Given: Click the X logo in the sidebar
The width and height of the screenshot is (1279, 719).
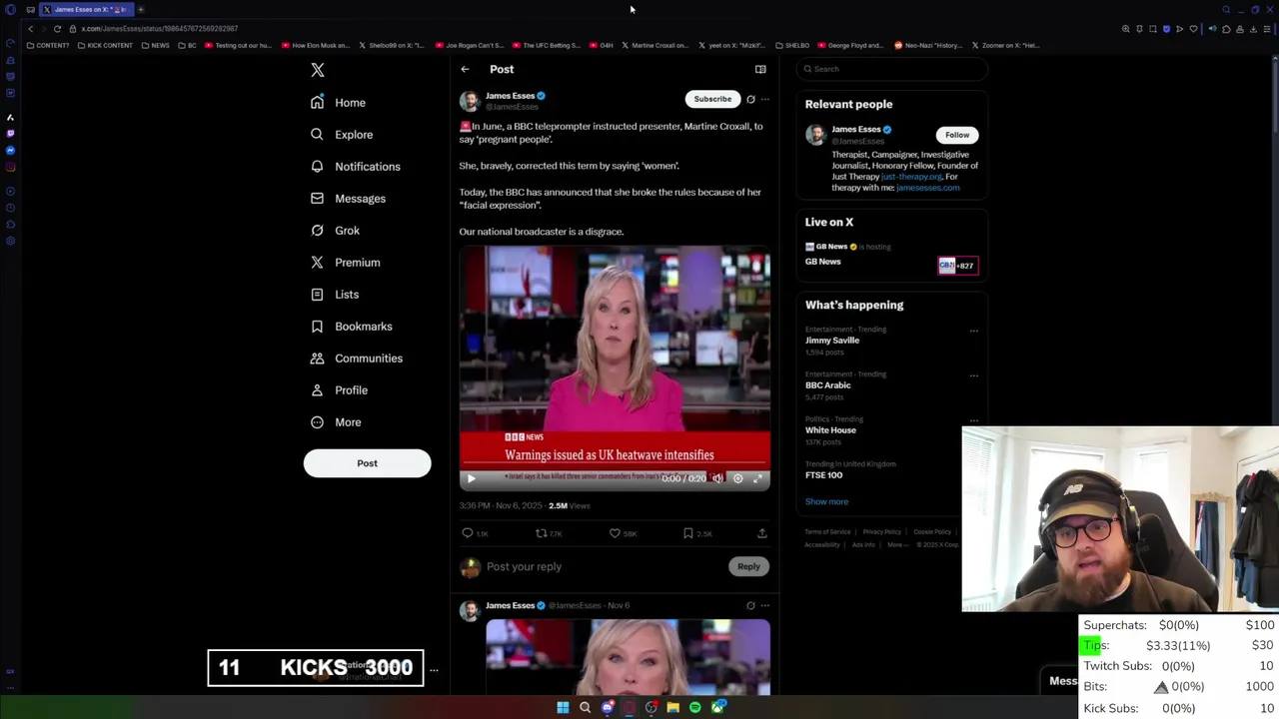Looking at the screenshot, I should click(x=318, y=70).
